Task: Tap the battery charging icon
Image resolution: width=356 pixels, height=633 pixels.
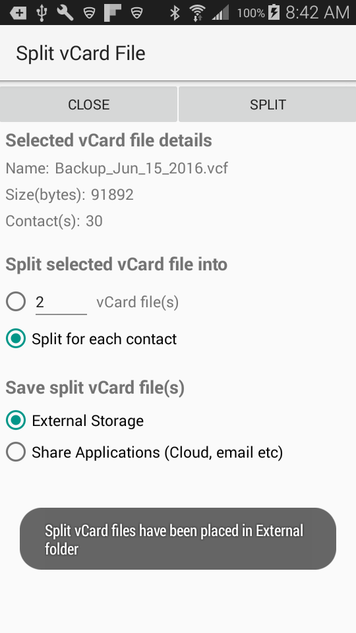Action: pyautogui.click(x=274, y=13)
